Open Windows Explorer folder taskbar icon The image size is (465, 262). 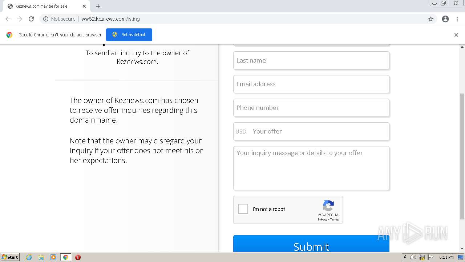click(41, 257)
